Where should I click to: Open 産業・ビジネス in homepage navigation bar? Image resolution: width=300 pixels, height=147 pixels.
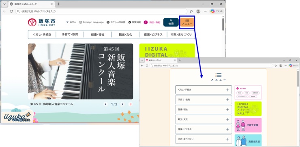pyautogui.click(x=153, y=35)
